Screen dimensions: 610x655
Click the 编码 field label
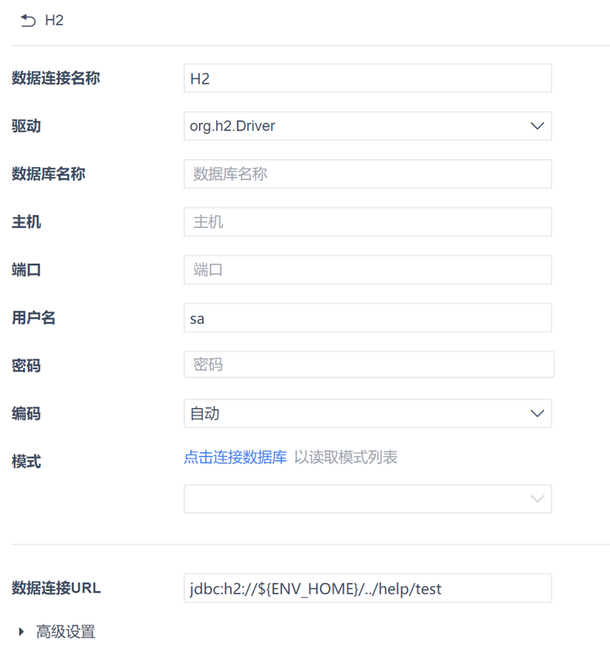(26, 414)
